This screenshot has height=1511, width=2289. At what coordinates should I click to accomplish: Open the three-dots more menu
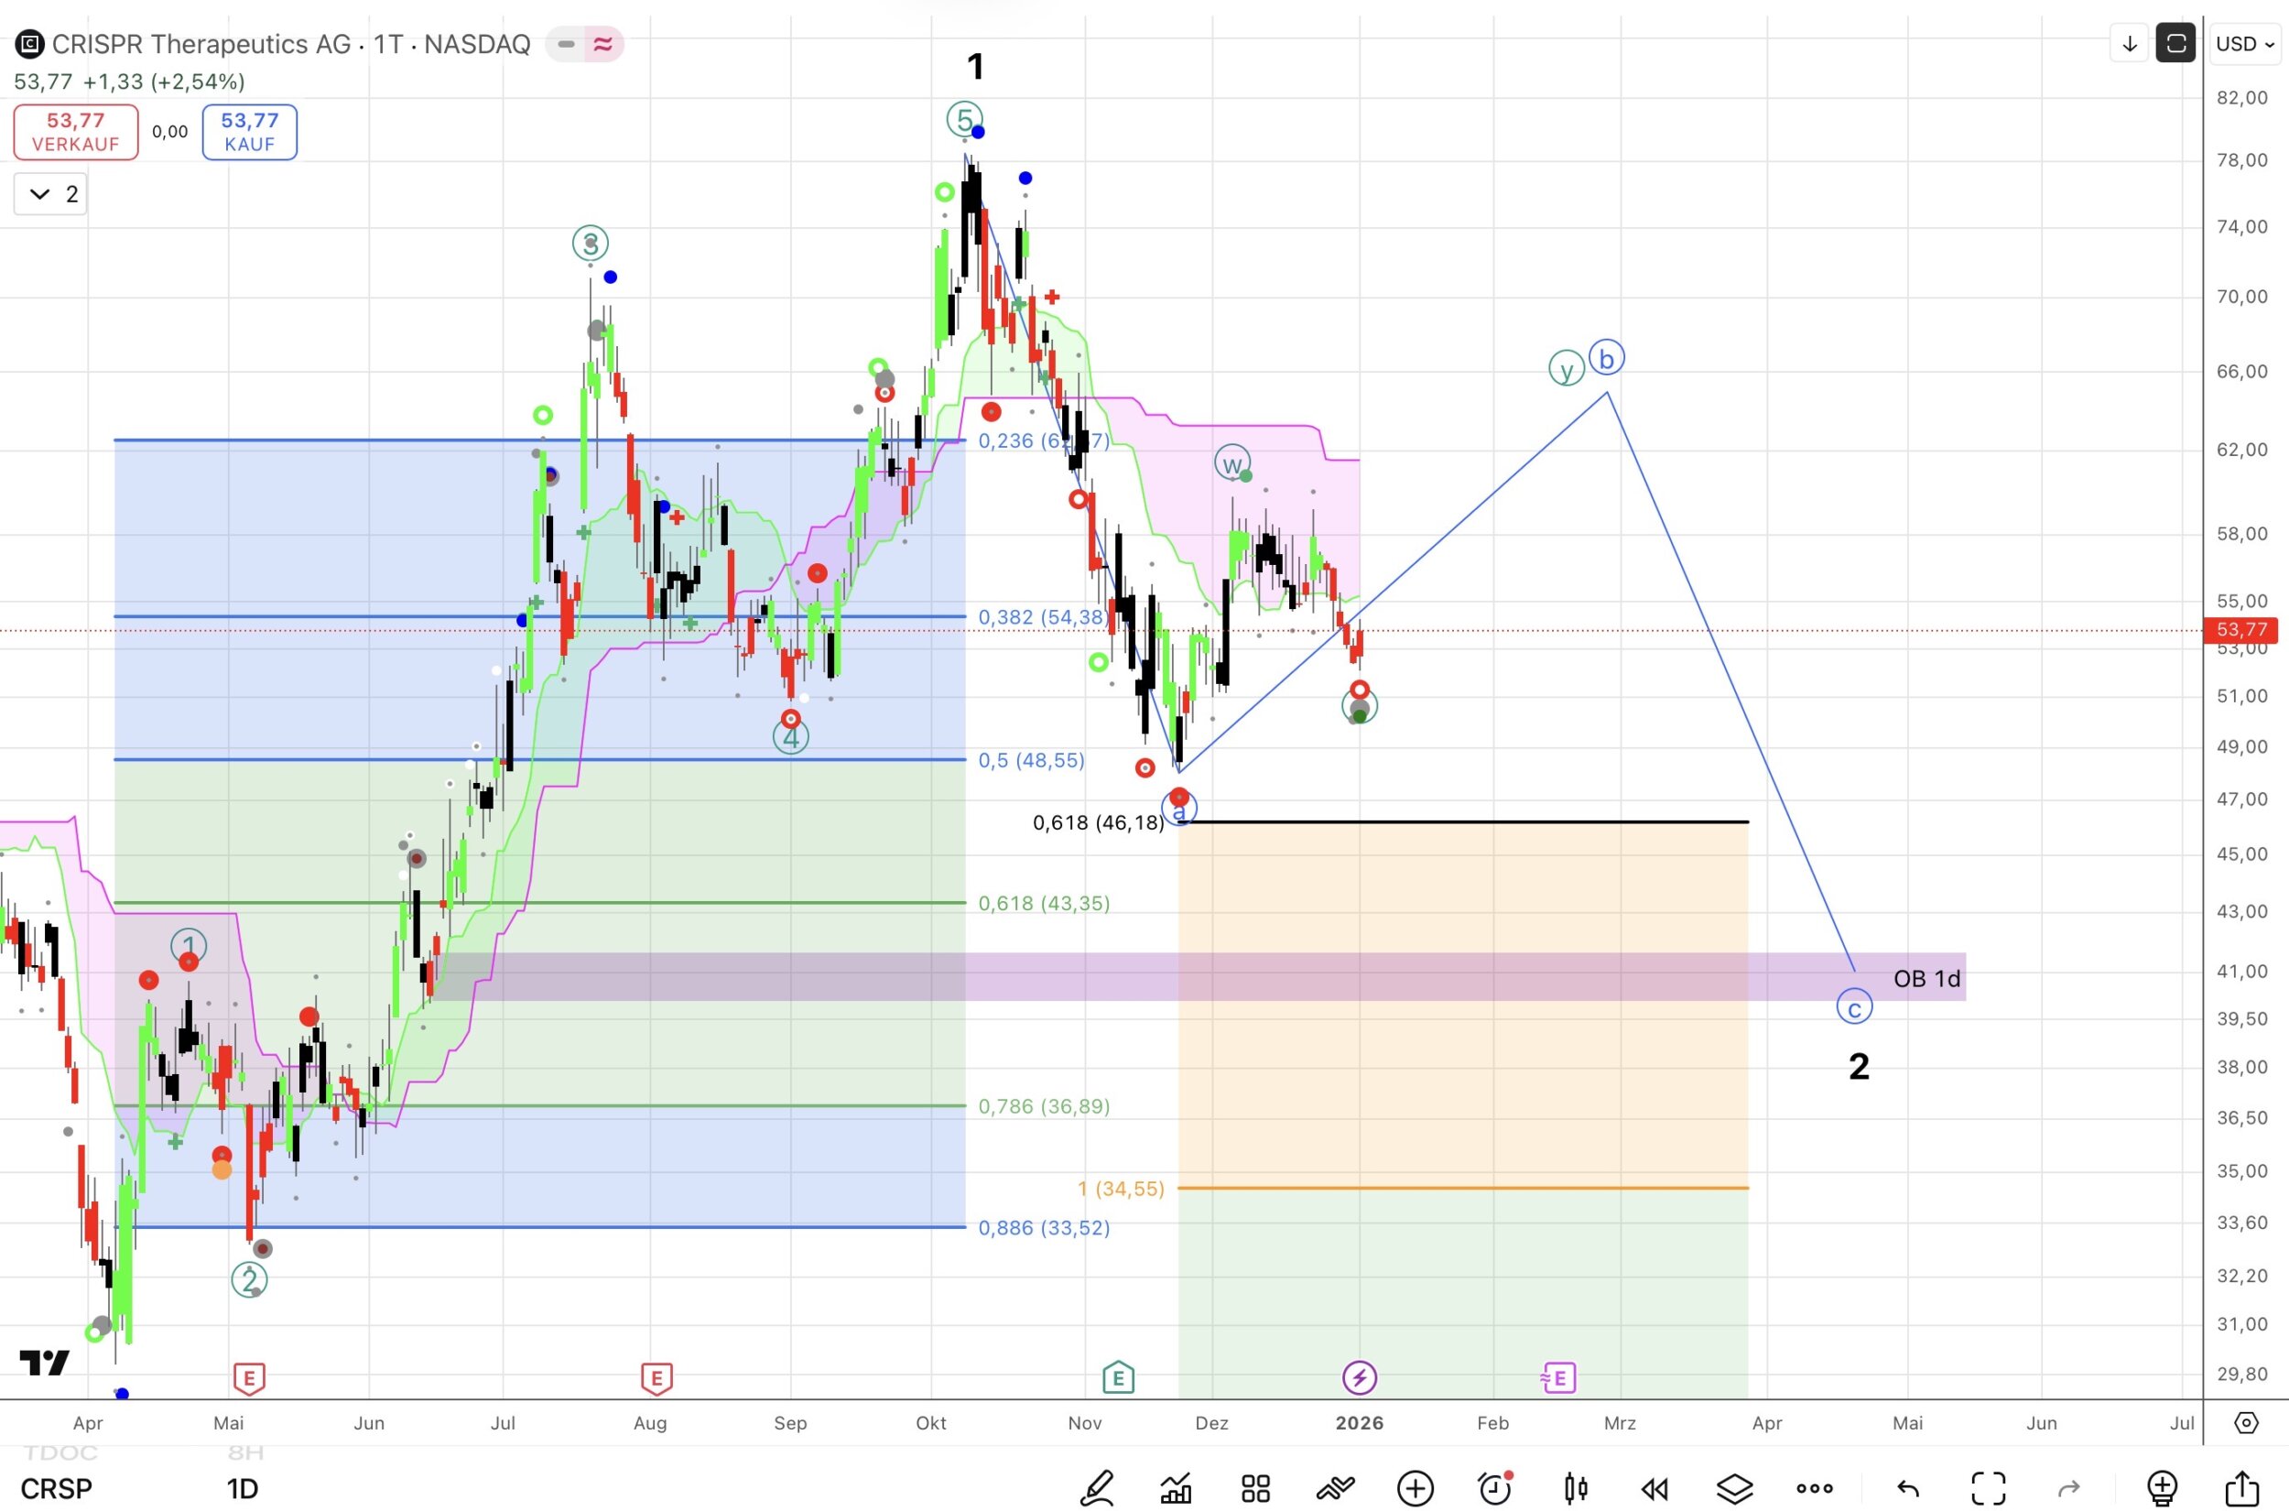[x=1814, y=1488]
